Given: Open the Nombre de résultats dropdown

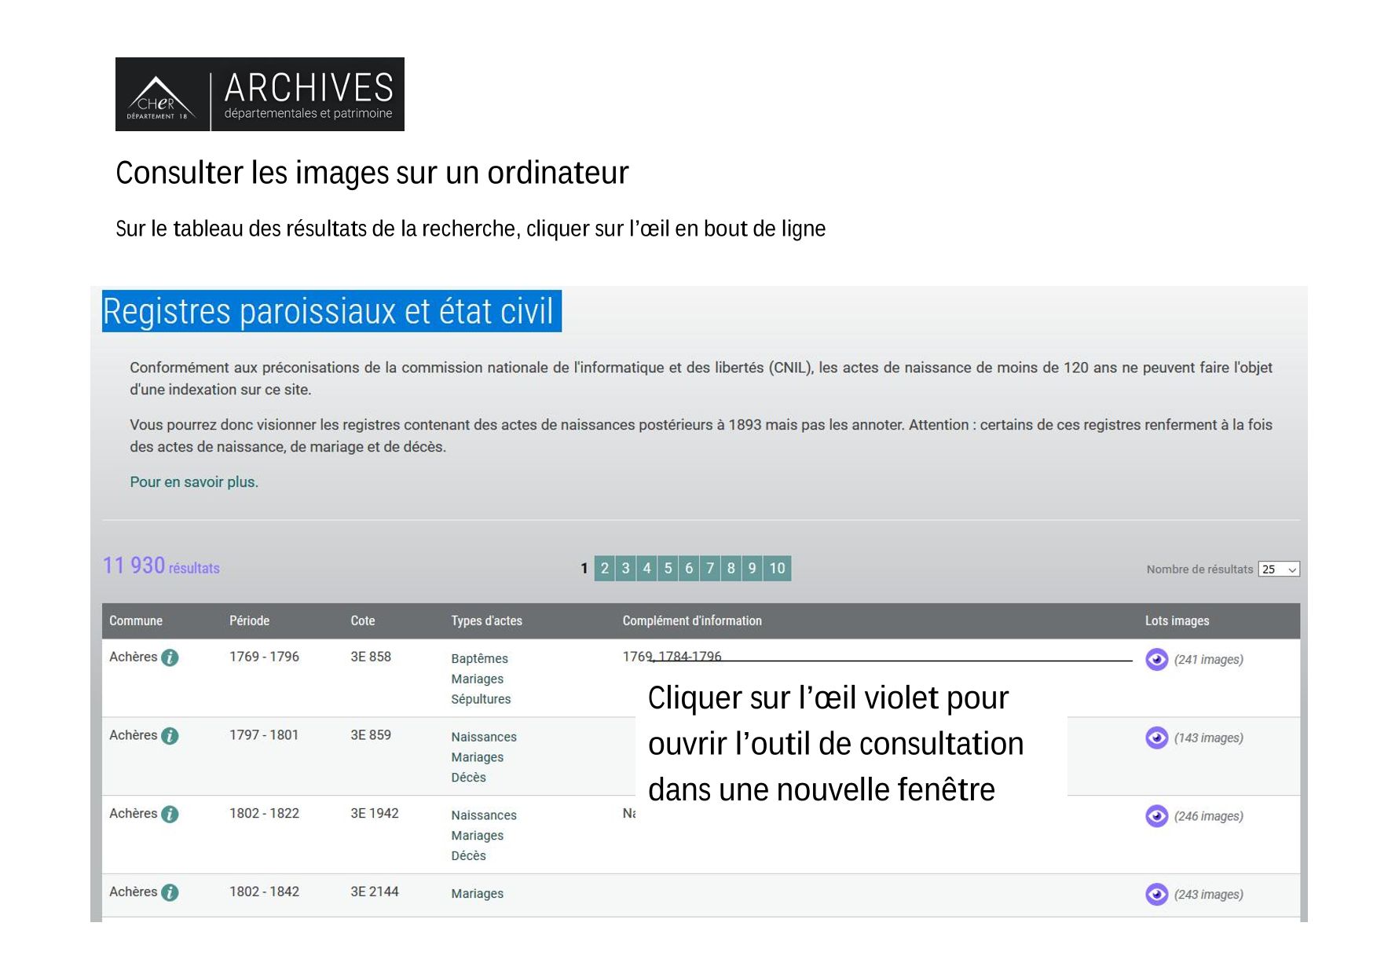Looking at the screenshot, I should pos(1278,569).
